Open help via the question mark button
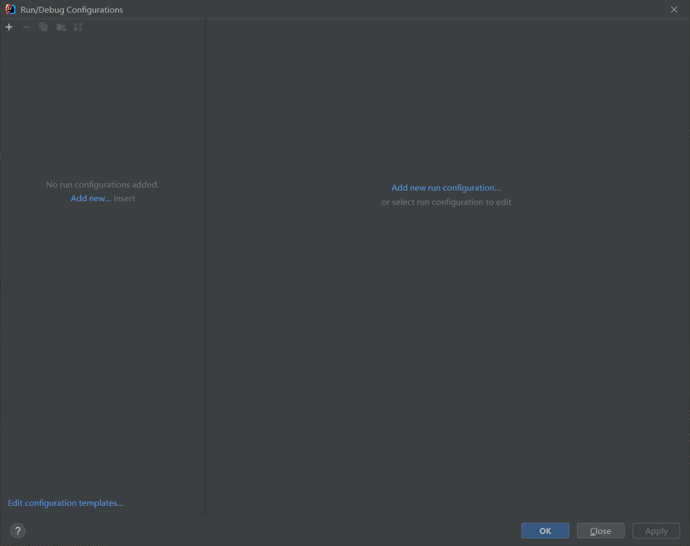Image resolution: width=690 pixels, height=546 pixels. click(x=17, y=531)
